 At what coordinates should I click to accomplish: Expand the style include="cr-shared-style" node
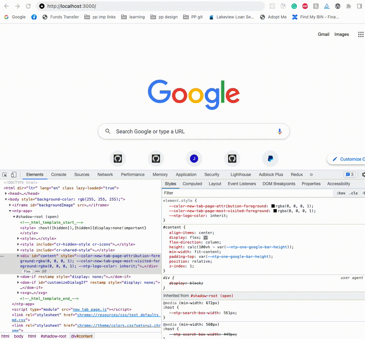[x=18, y=250]
